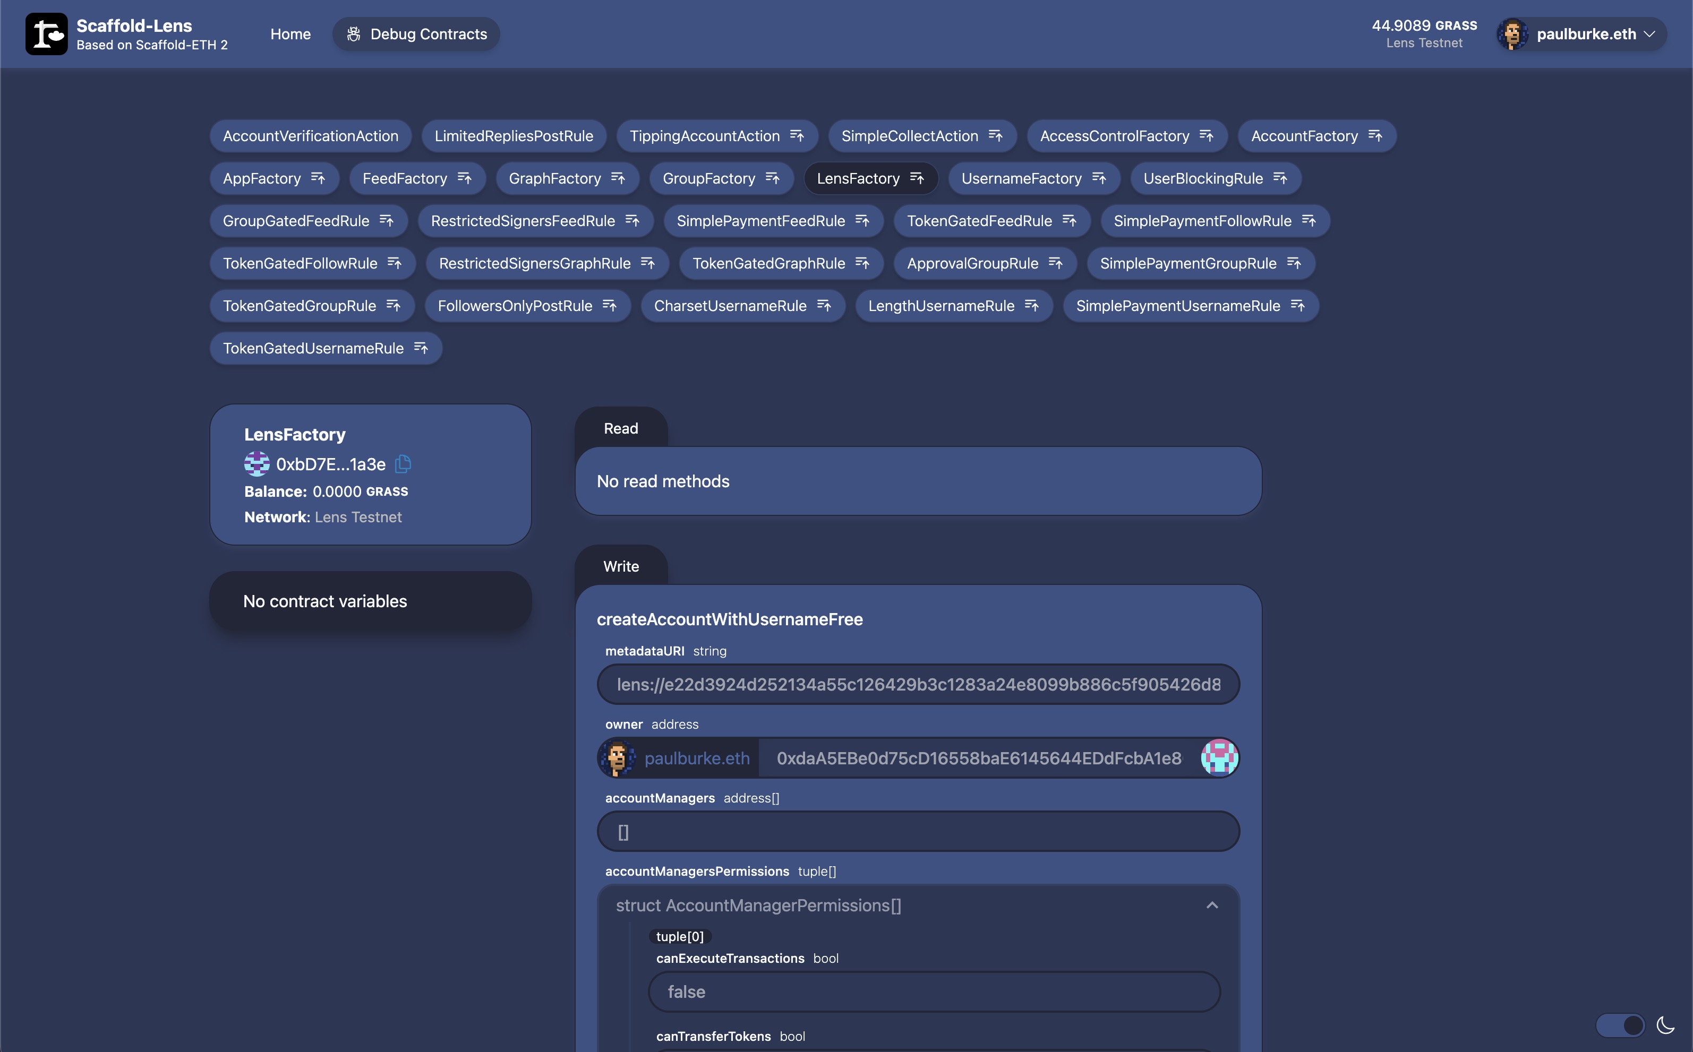Click the createAccountWithUsernameFree function title

[x=730, y=619]
